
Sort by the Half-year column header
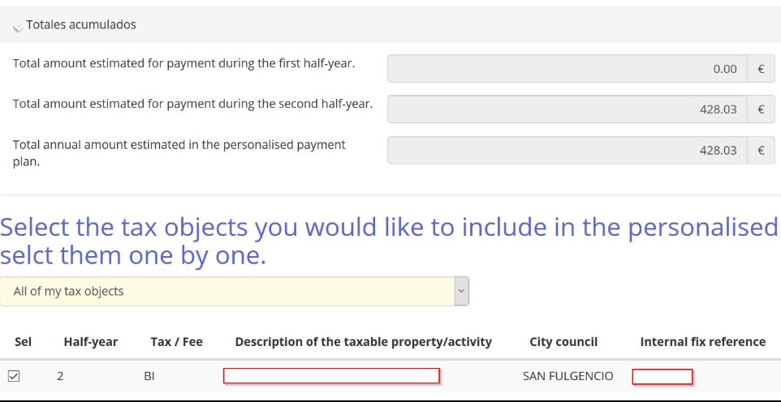tap(90, 342)
